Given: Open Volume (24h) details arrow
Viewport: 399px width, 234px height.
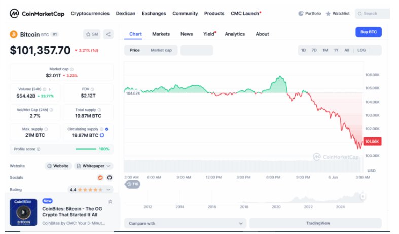Looking at the screenshot, I should tap(50, 89).
